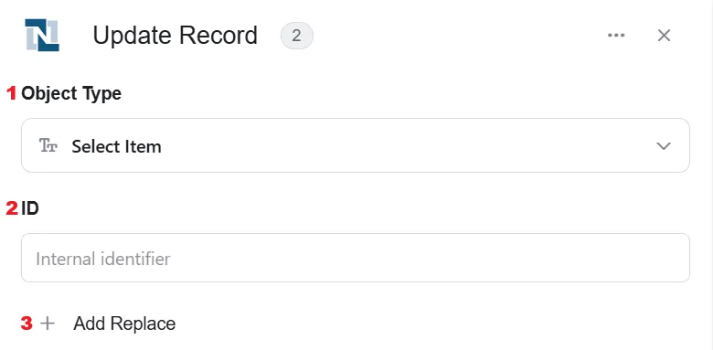This screenshot has width=713, height=350.
Task: Click the Object Type label
Action: (x=71, y=93)
